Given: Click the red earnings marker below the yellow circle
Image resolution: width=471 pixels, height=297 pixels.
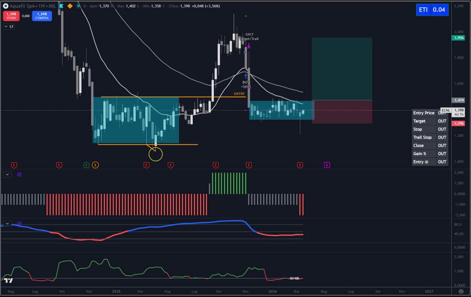Looking at the screenshot, I should pyautogui.click(x=146, y=165).
